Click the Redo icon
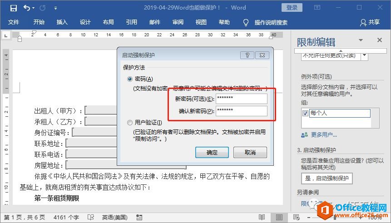Image resolution: width=391 pixels, height=223 pixels. (x=42, y=8)
